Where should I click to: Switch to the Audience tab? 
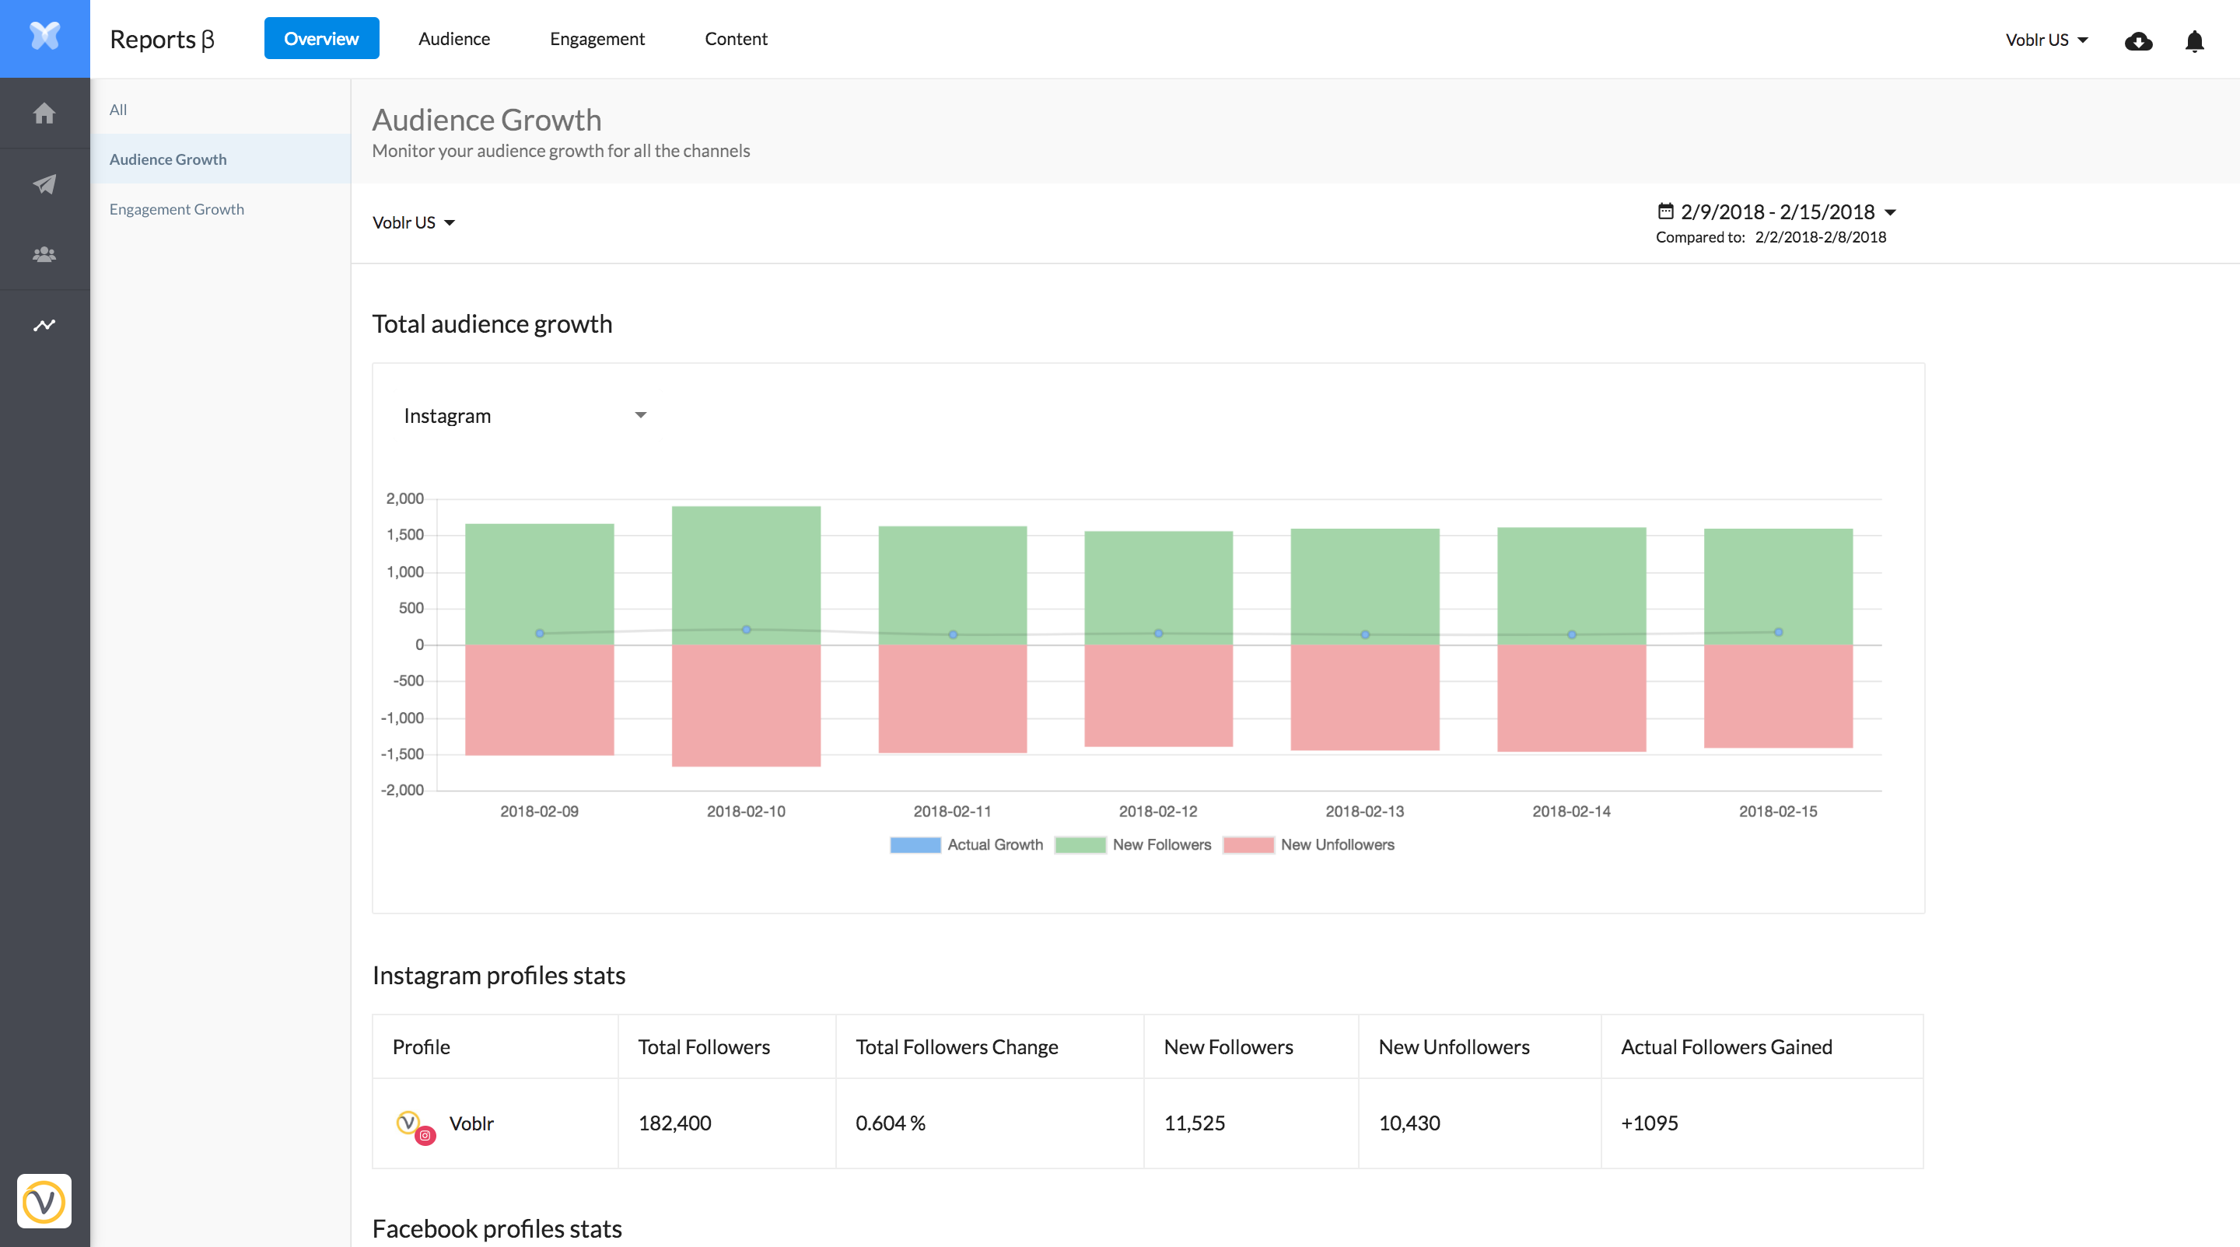(x=454, y=38)
